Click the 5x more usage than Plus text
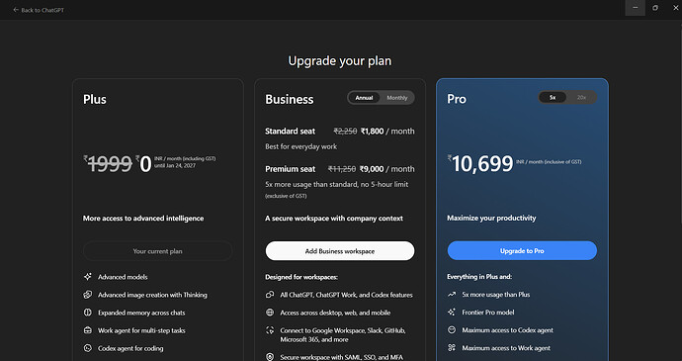 (x=496, y=295)
